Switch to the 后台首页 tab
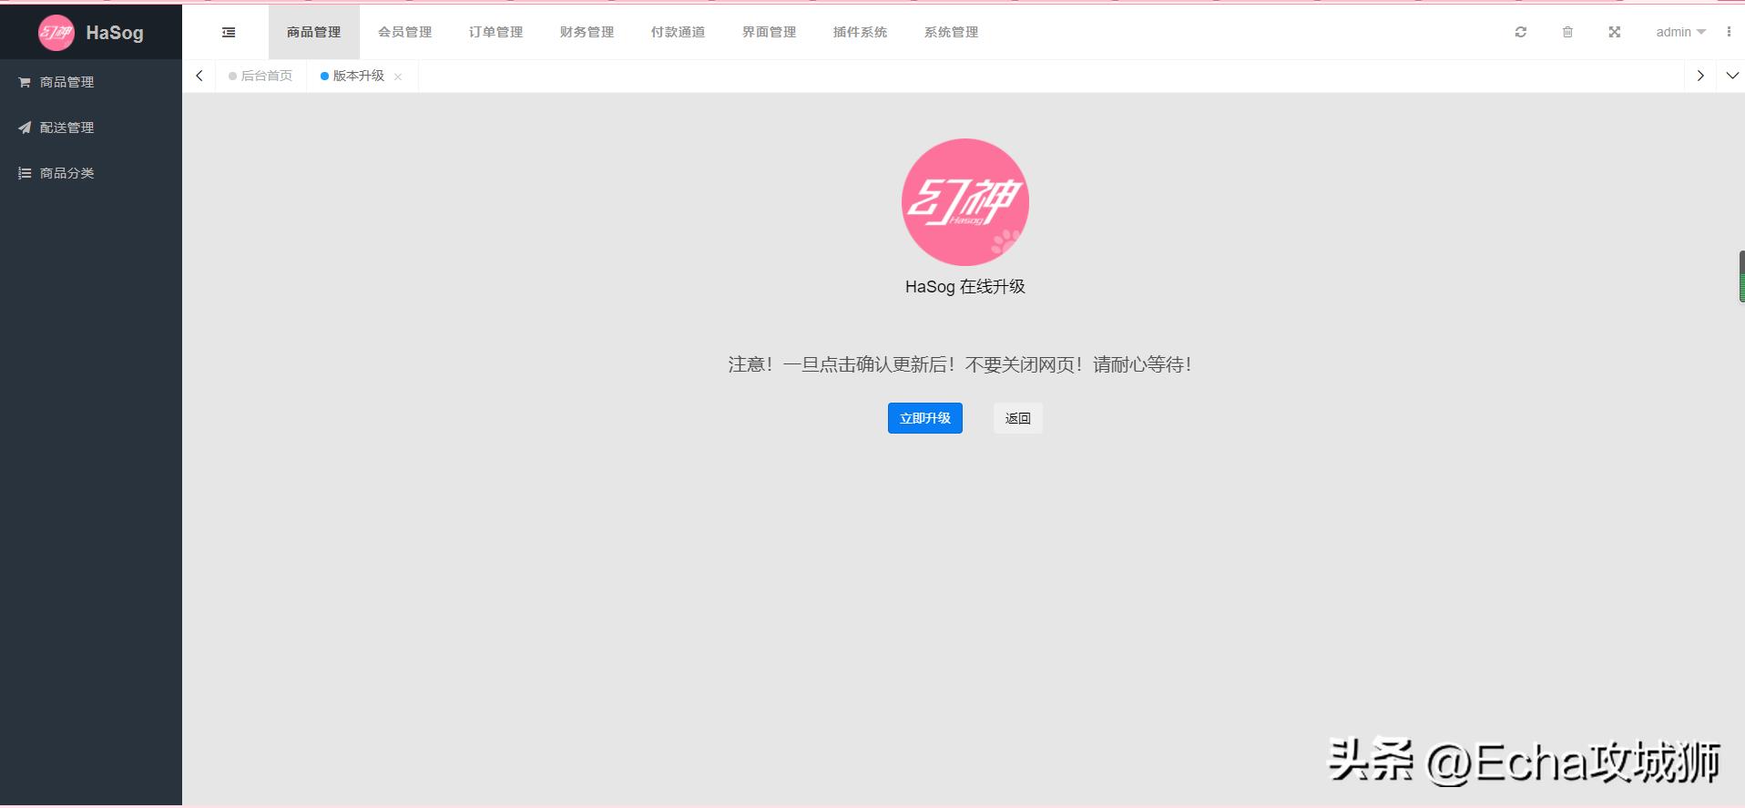Viewport: 1745px width, 808px height. [x=260, y=76]
